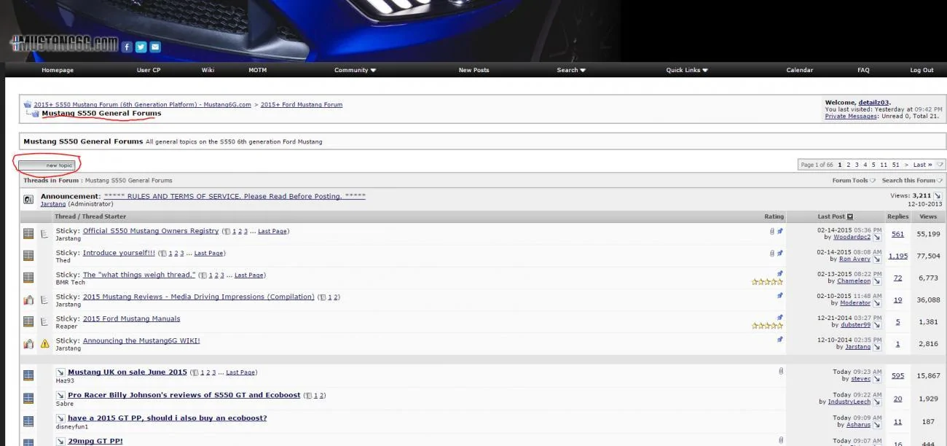Open the page navigation jump dropdown

click(940, 165)
